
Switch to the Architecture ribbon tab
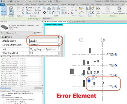coord(11,4)
